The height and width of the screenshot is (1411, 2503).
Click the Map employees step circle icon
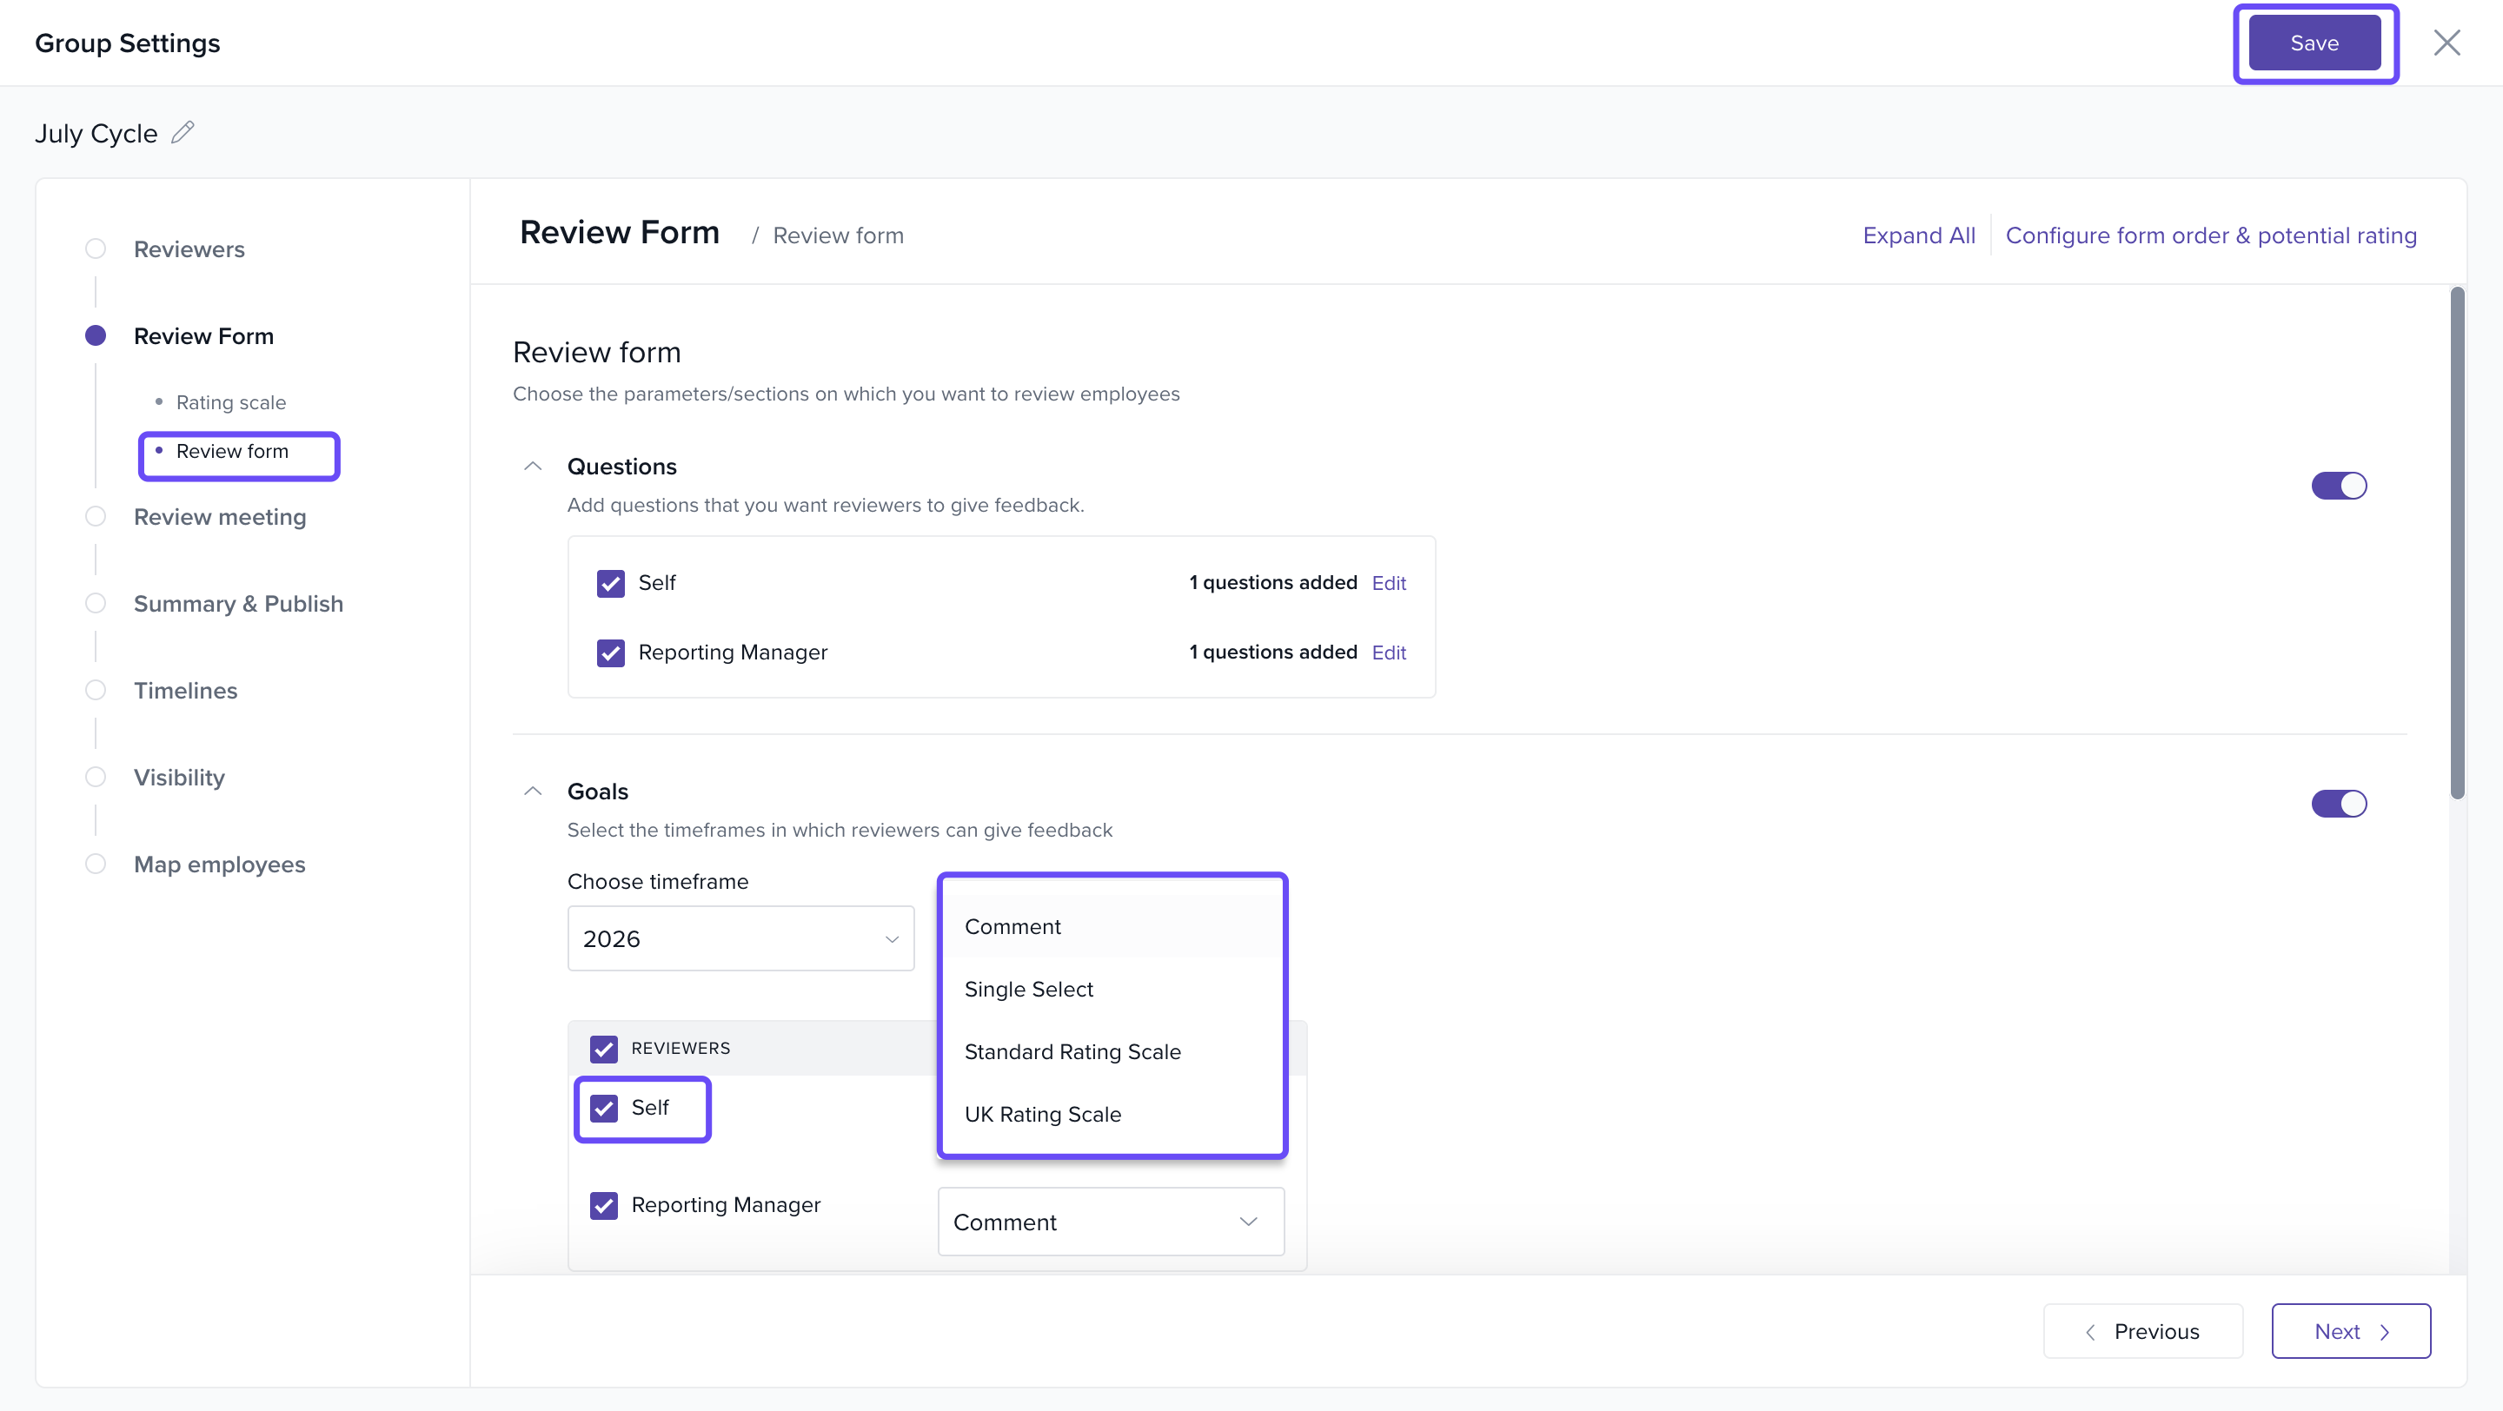tap(96, 864)
